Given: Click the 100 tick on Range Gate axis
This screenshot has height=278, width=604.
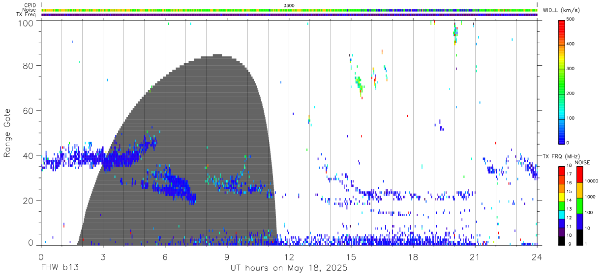Looking at the screenshot, I should coord(27,23).
